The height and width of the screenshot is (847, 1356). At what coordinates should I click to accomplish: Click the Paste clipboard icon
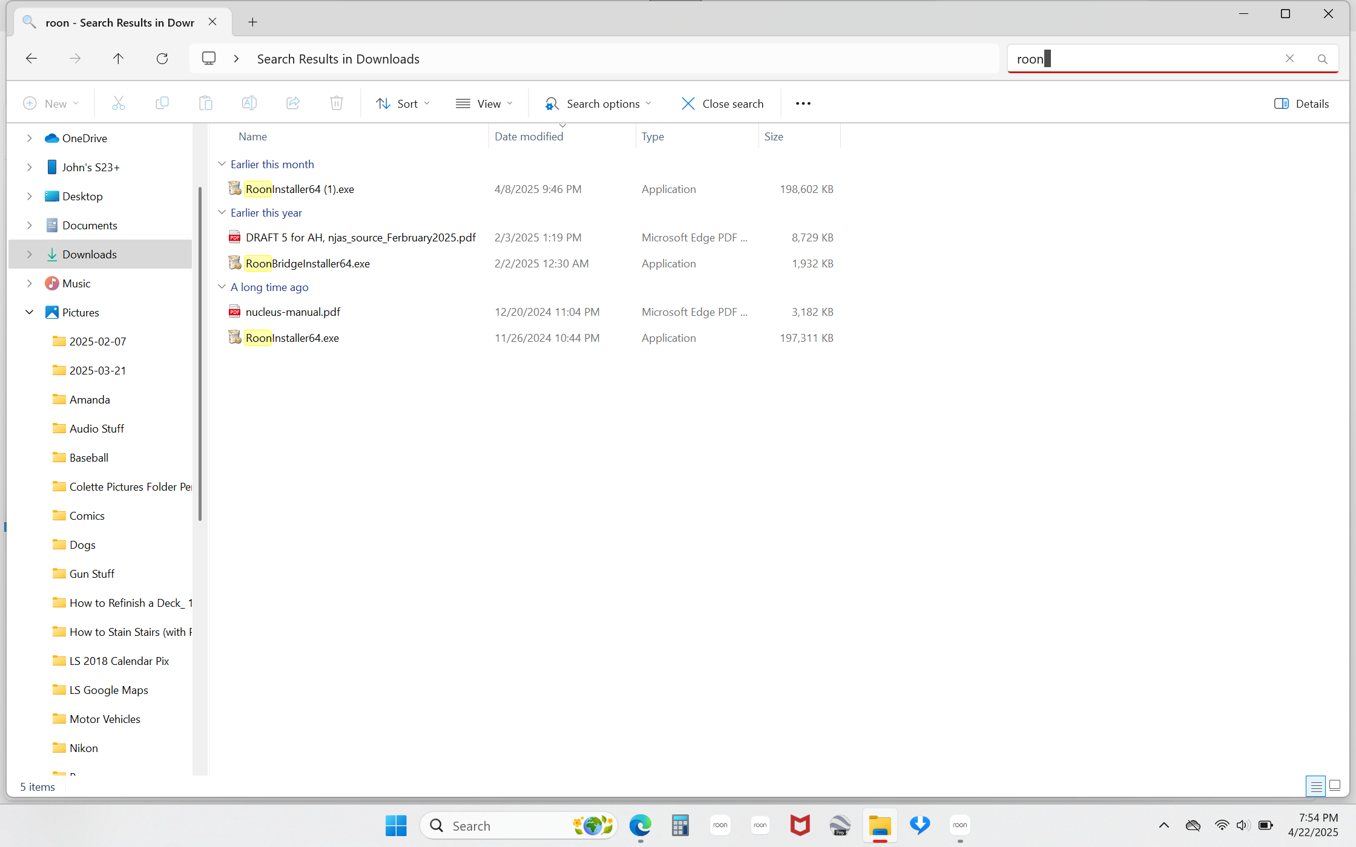coord(206,103)
